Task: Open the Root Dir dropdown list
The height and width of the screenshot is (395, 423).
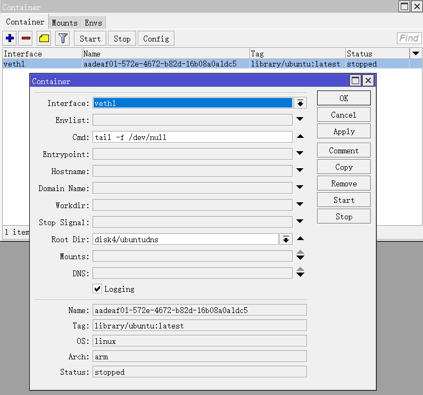Action: 286,240
